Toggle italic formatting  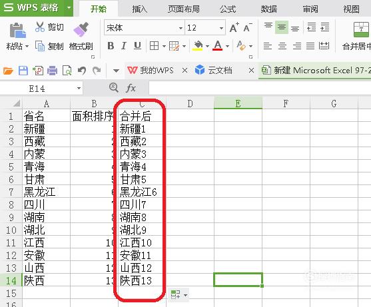pyautogui.click(x=123, y=46)
